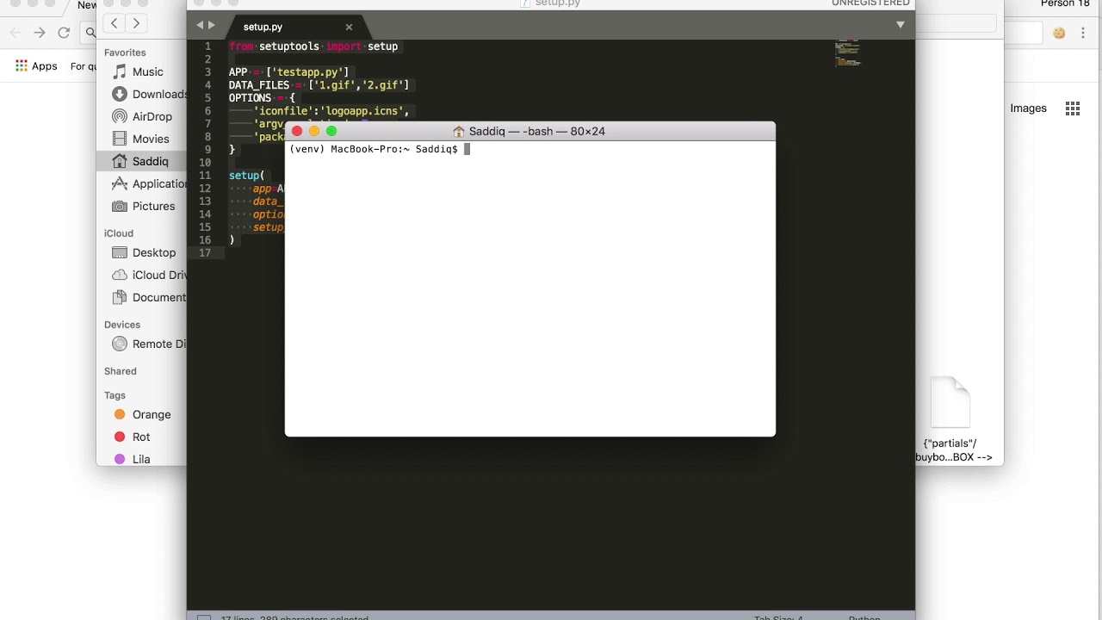Go back in Finder window
Image resolution: width=1102 pixels, height=620 pixels.
[x=114, y=23]
